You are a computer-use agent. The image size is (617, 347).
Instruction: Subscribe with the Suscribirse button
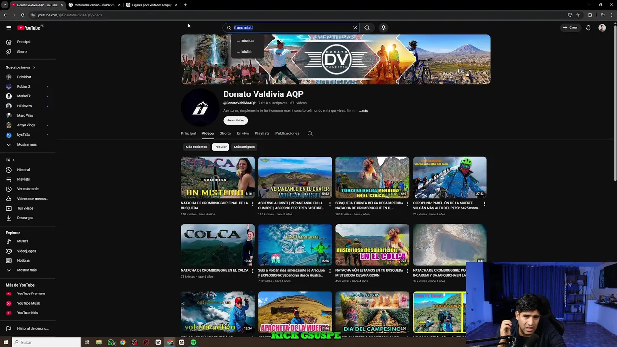point(236,120)
